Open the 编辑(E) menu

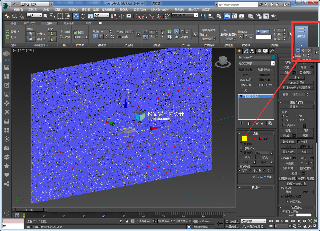pyautogui.click(x=18, y=9)
